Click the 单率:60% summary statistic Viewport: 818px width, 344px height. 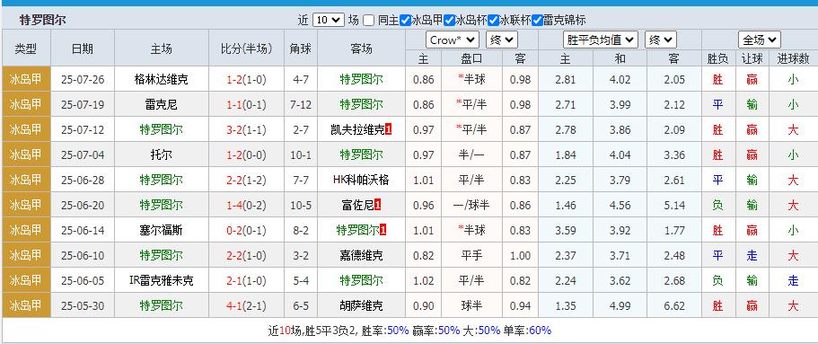click(527, 331)
